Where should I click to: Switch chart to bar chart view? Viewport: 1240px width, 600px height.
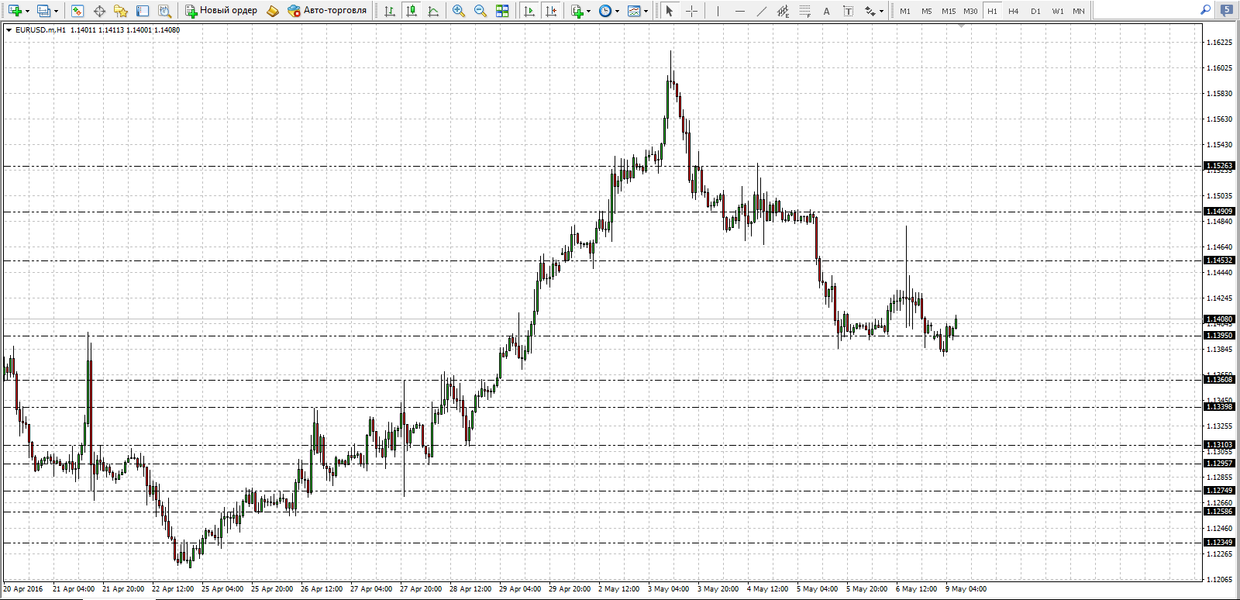[390, 11]
